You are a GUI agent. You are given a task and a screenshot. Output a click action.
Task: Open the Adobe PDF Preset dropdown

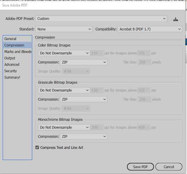(x=101, y=19)
